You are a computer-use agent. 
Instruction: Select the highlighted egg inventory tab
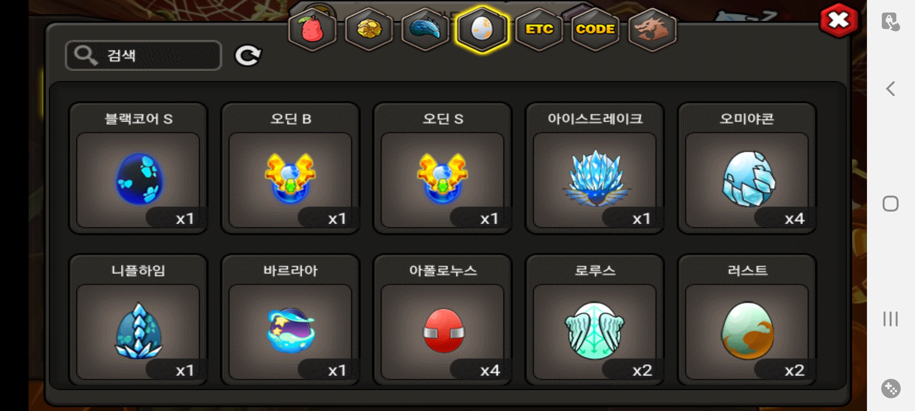(482, 29)
